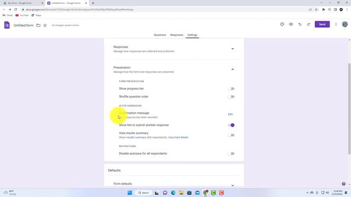
Task: Go back in browser history
Action: (x=4, y=10)
